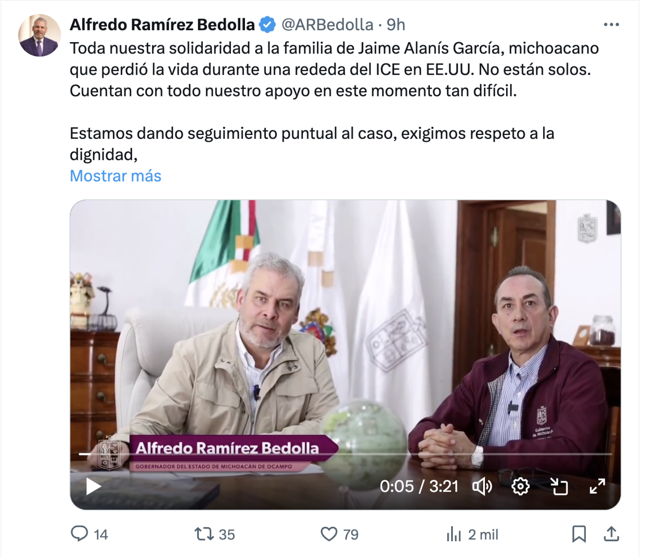Enable picture-in-picture mode icon
This screenshot has width=645, height=557.
pyautogui.click(x=559, y=486)
